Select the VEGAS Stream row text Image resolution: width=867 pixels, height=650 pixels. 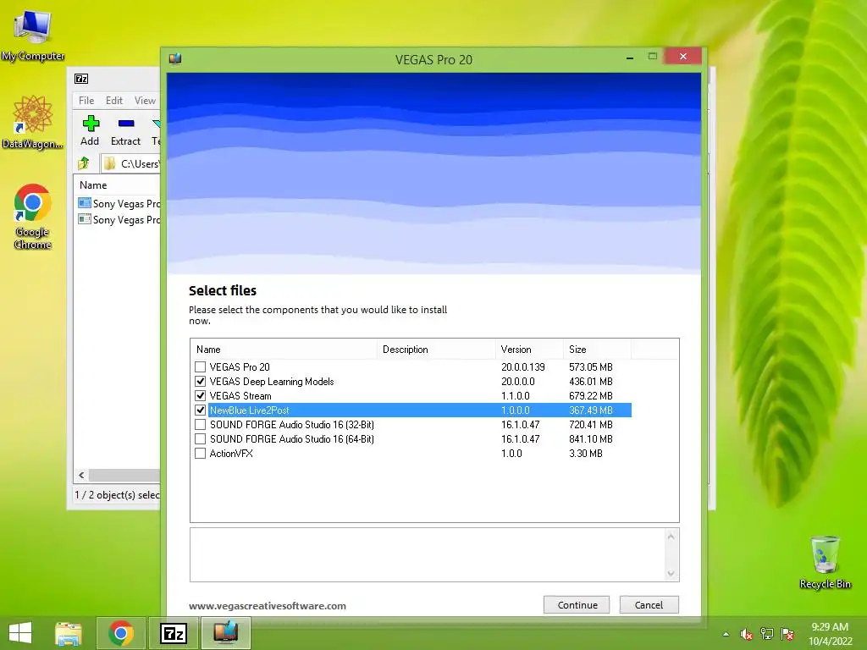point(240,396)
